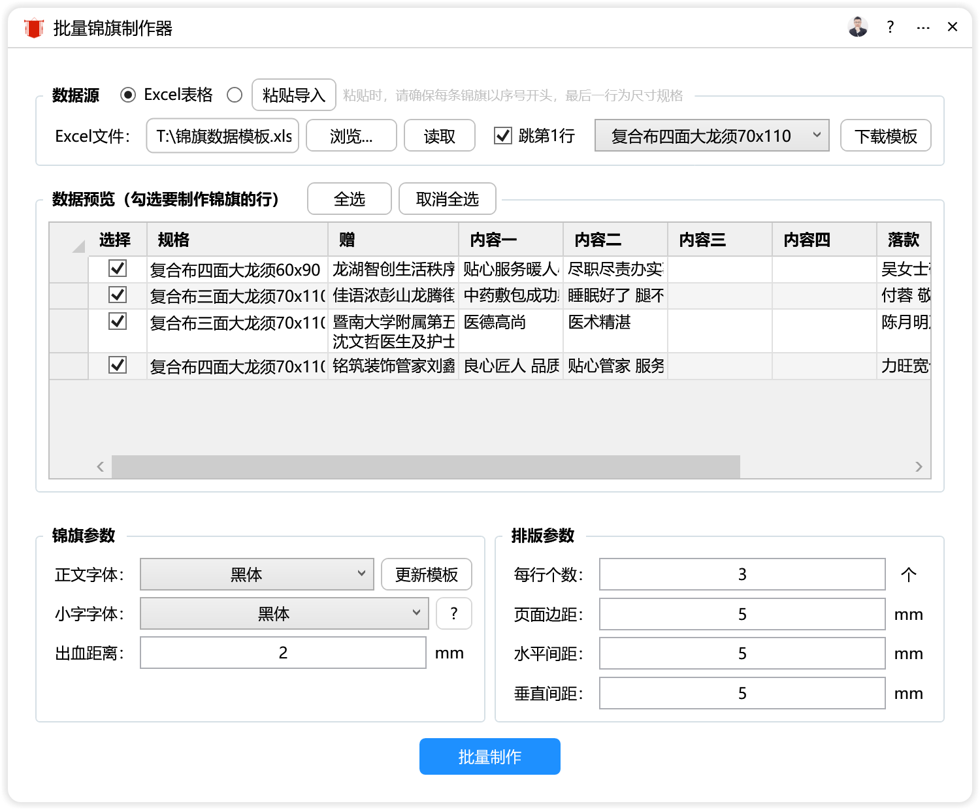Select the radio button beside 粘贴导入
This screenshot has height=810, width=980.
pyautogui.click(x=235, y=95)
